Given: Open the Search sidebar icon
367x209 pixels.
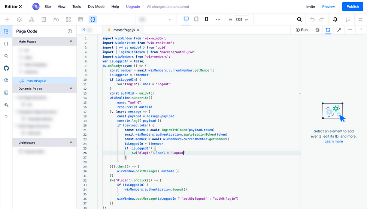Looking at the screenshot, I should click(x=6, y=56).
